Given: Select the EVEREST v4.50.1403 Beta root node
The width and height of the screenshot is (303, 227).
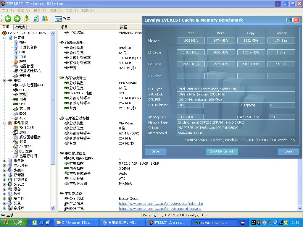Looking at the screenshot, I should (27, 33).
